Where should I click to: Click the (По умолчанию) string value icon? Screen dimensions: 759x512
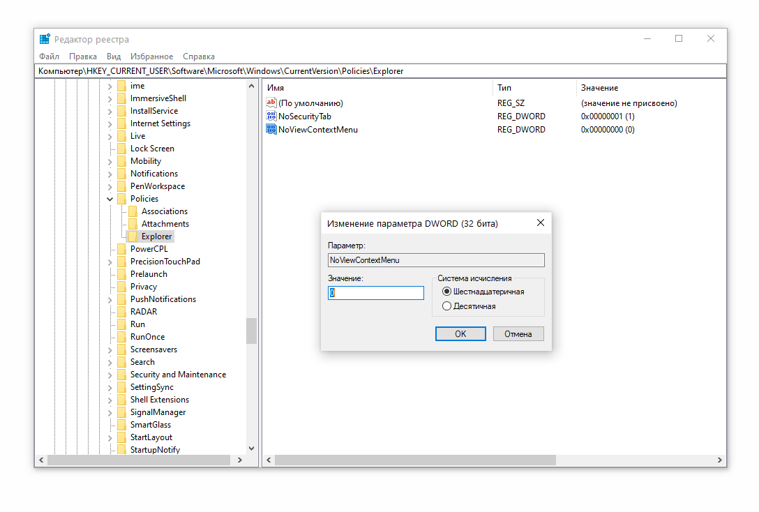[271, 103]
